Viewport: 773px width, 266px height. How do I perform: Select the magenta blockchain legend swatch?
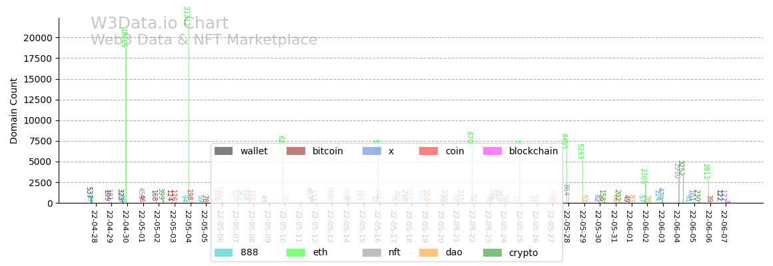(492, 151)
